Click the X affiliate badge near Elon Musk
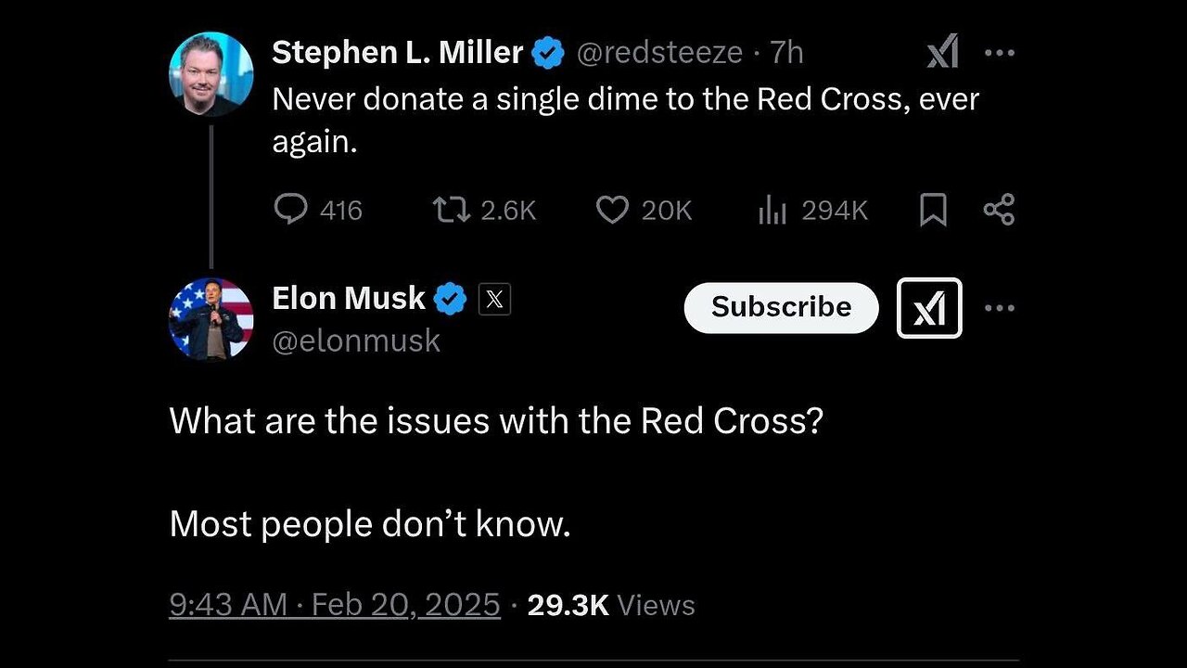Viewport: 1187px width, 668px height. [x=494, y=299]
